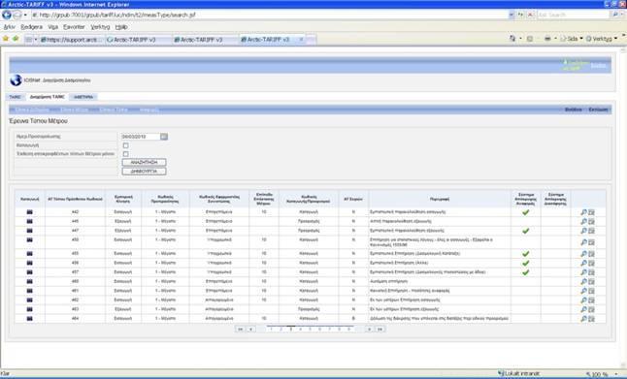627x379 pixels.
Task: Select the TARIC application tab
Action: click(15, 97)
